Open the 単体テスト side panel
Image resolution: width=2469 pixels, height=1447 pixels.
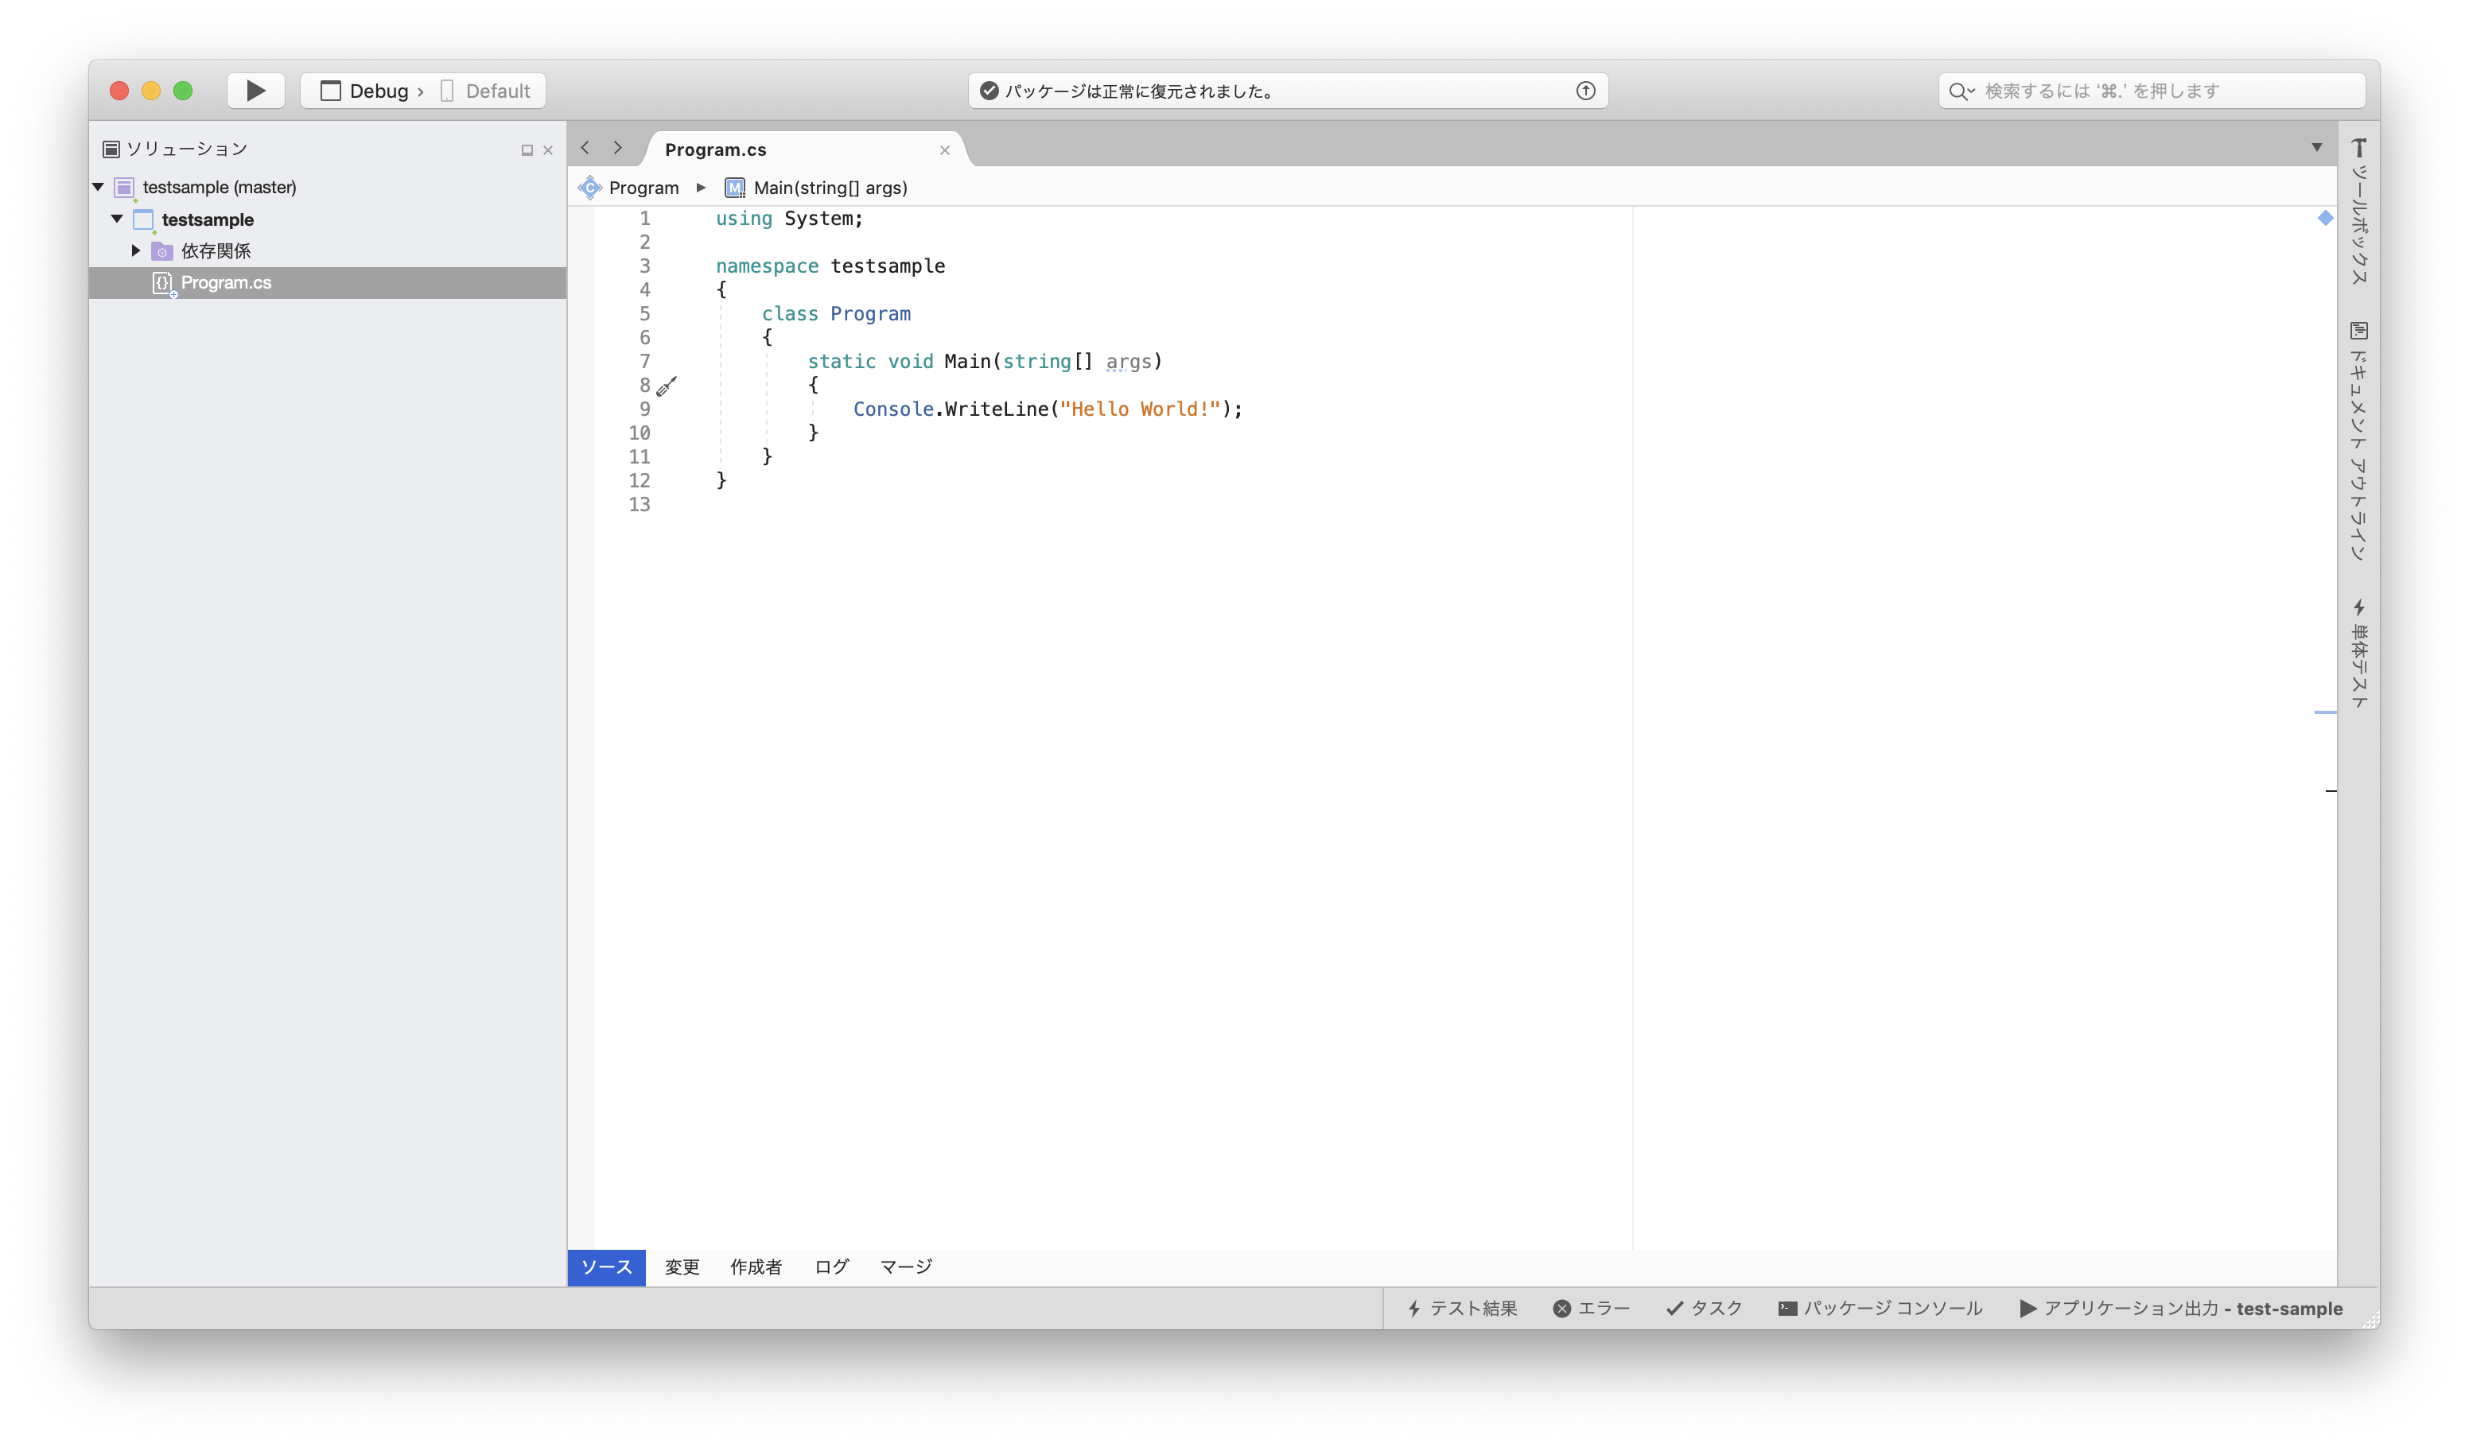coord(2358,654)
